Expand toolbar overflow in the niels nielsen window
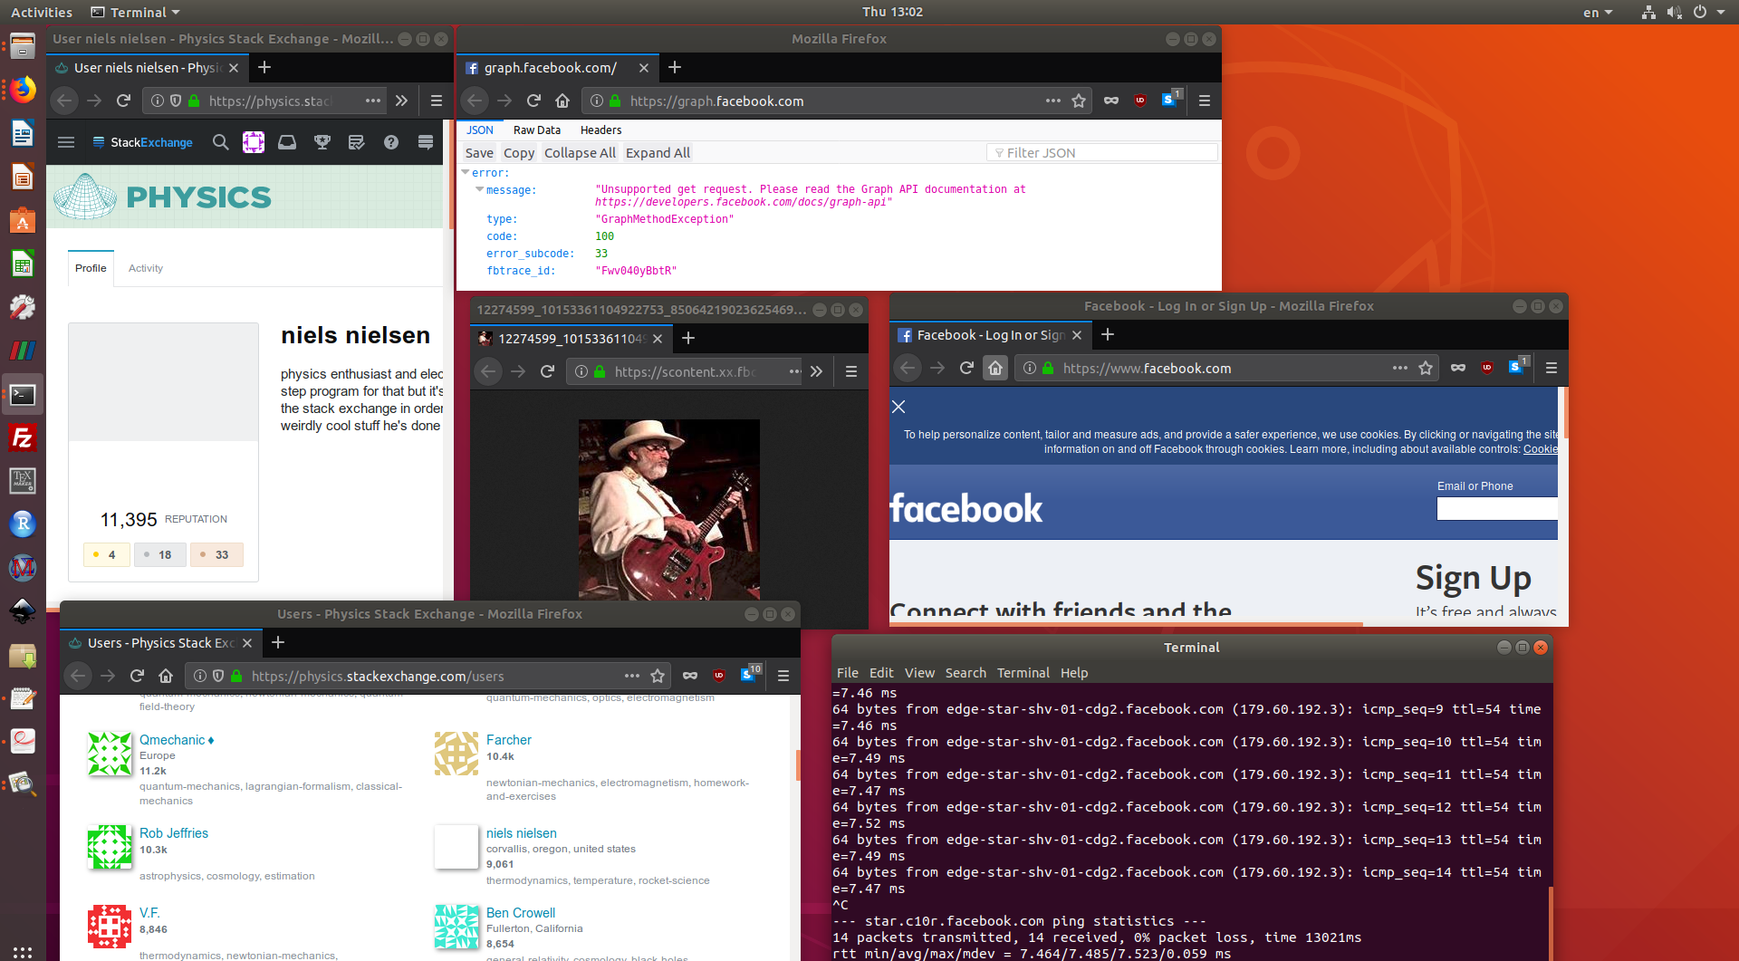This screenshot has width=1739, height=961. [x=402, y=101]
